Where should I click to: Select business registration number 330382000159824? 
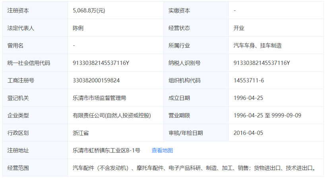[96, 80]
